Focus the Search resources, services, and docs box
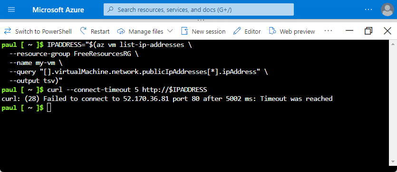397x172 pixels. coord(199,9)
